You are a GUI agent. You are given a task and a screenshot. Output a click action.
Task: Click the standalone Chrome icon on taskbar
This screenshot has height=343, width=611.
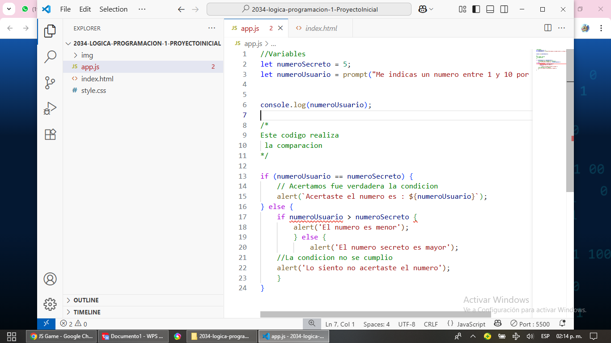tap(178, 336)
